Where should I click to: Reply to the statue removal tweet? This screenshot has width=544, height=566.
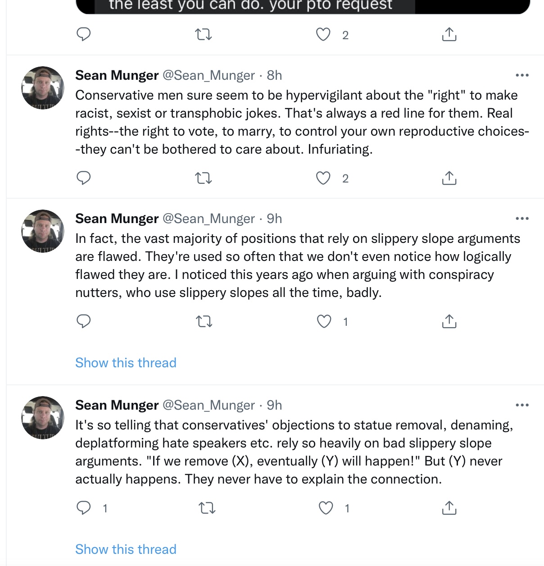pyautogui.click(x=84, y=508)
